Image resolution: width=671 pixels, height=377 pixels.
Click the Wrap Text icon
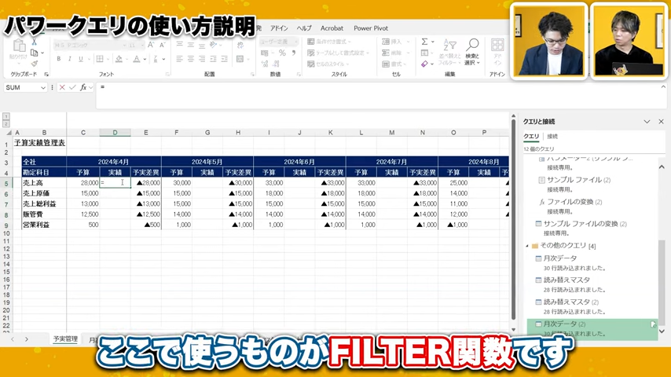click(240, 45)
